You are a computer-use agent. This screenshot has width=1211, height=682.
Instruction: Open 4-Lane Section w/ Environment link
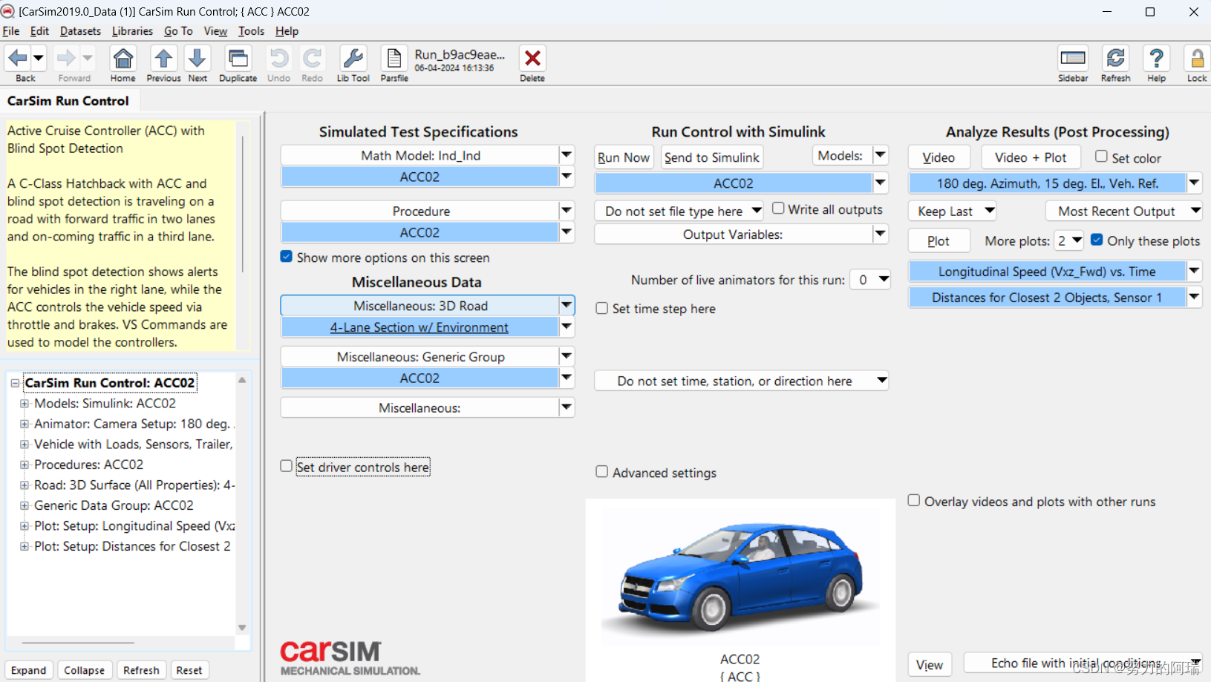coord(420,327)
